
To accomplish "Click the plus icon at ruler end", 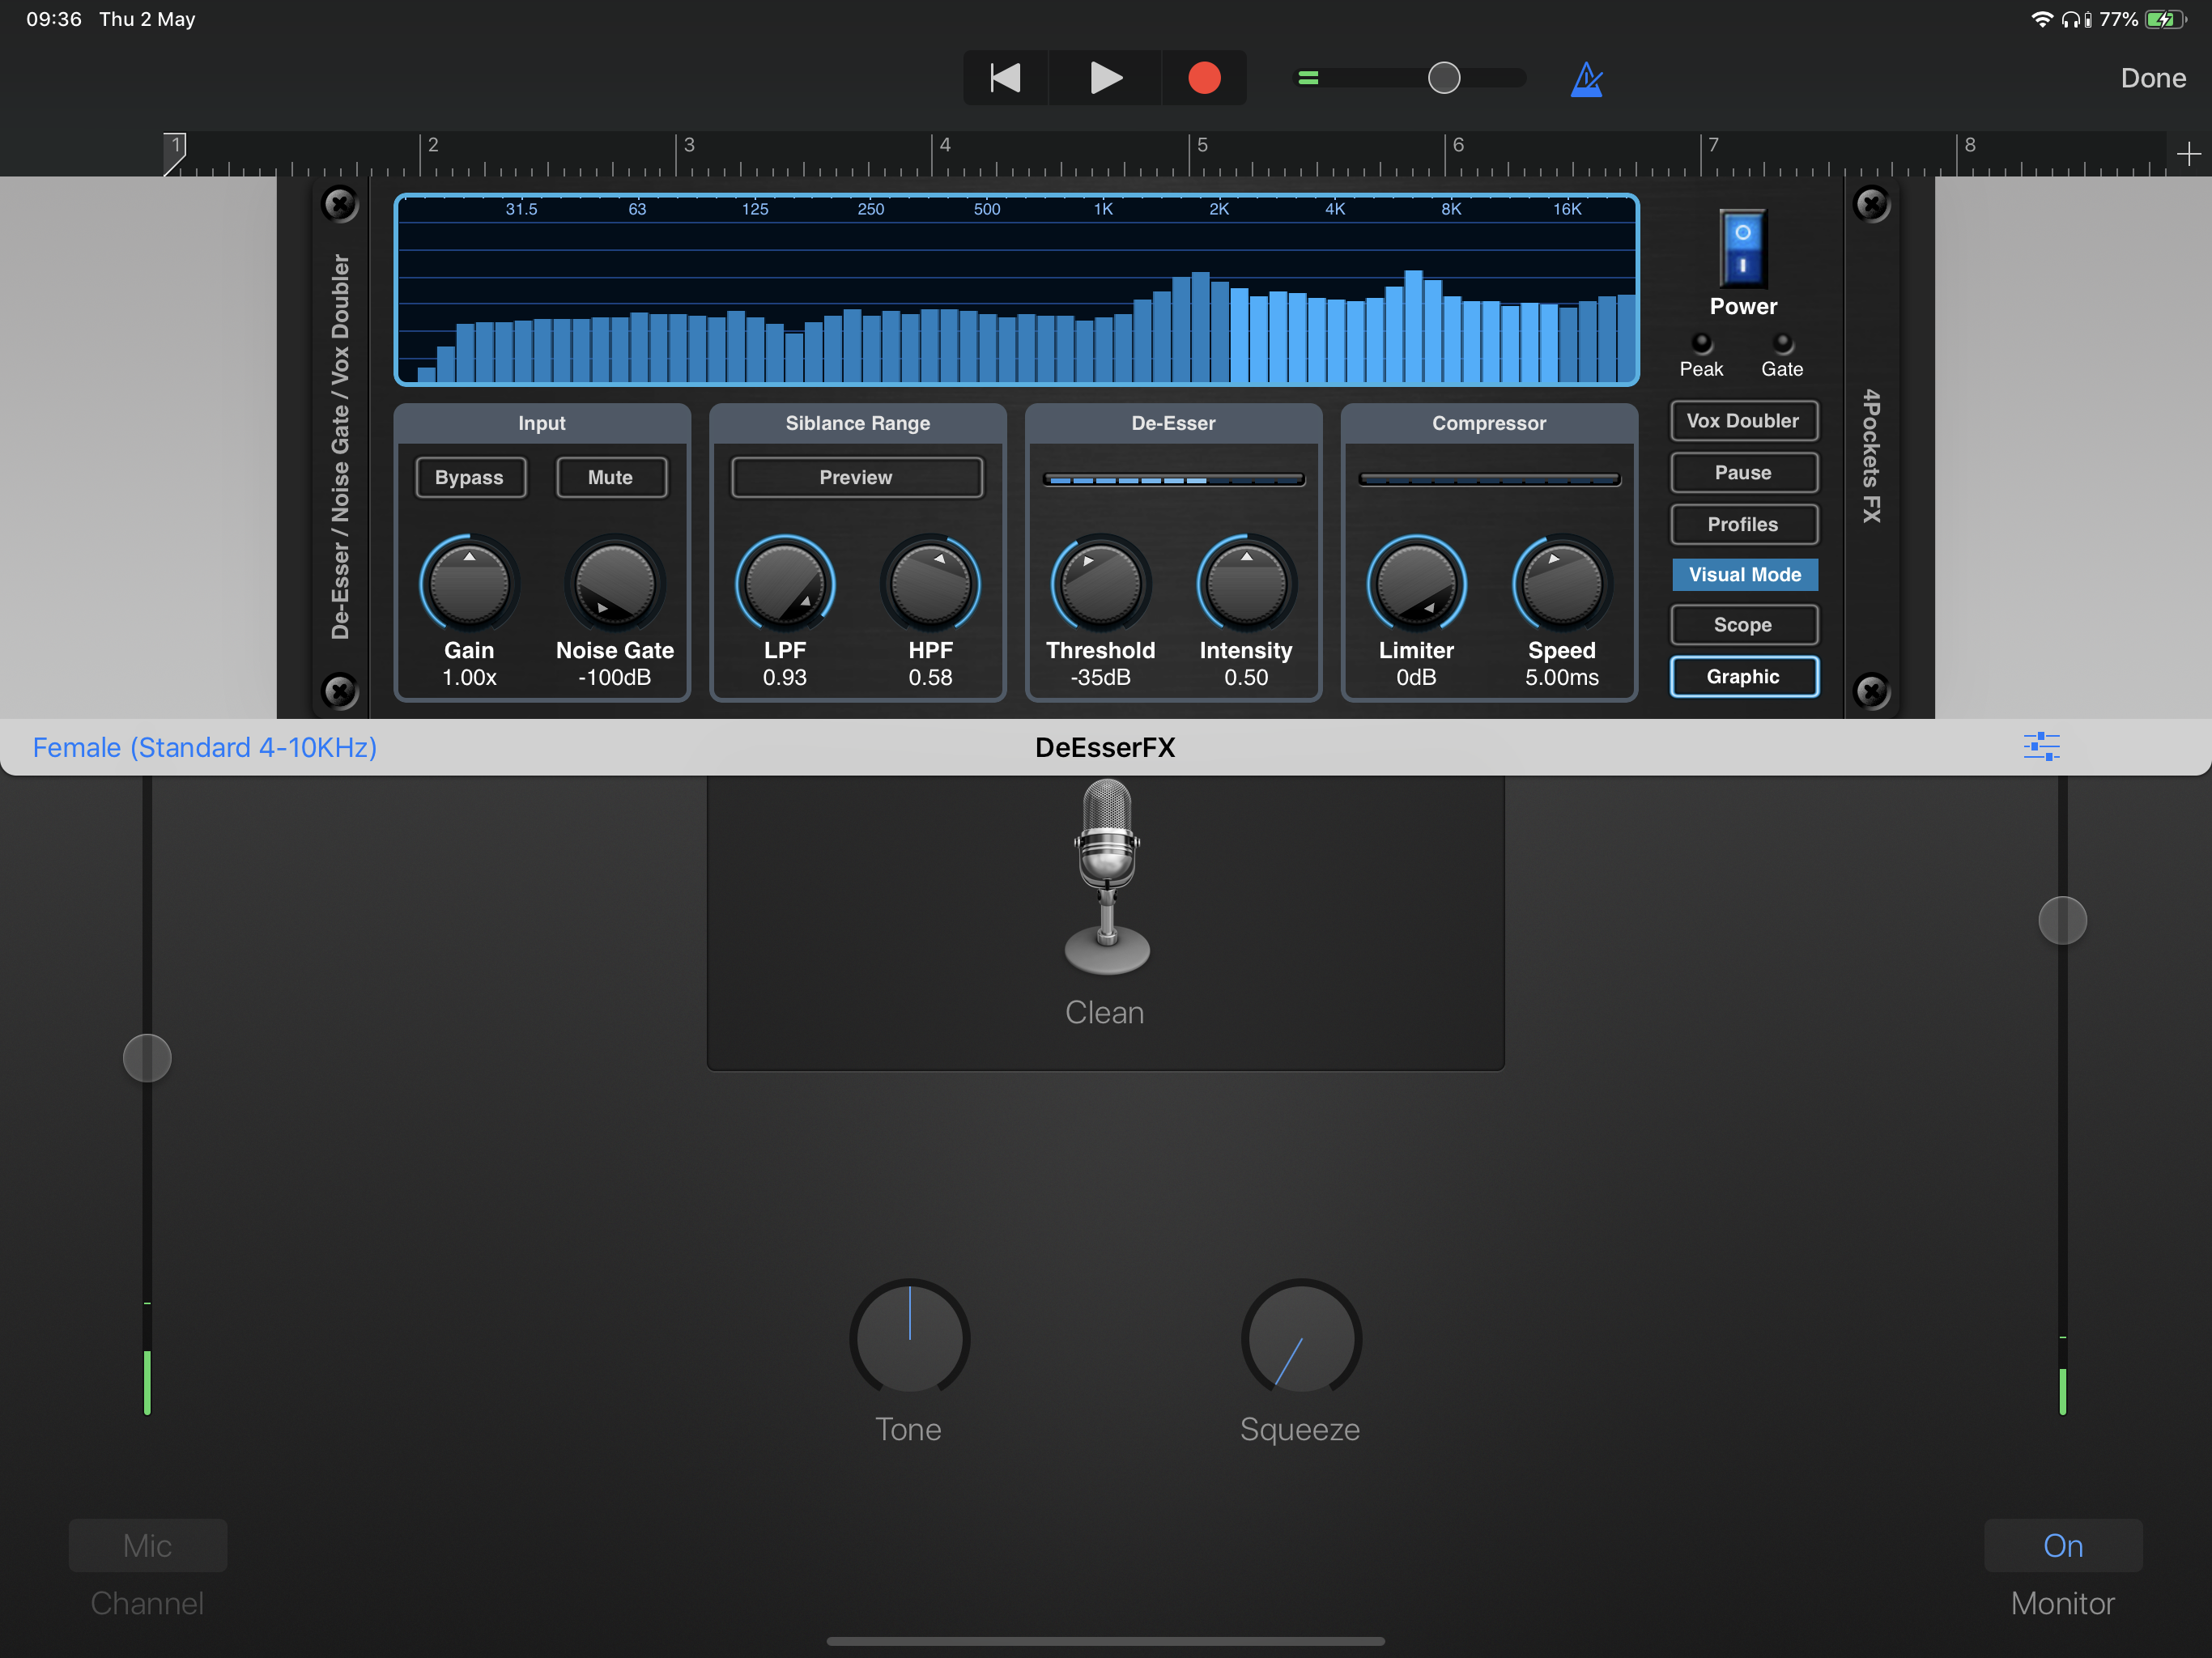I will (2188, 154).
